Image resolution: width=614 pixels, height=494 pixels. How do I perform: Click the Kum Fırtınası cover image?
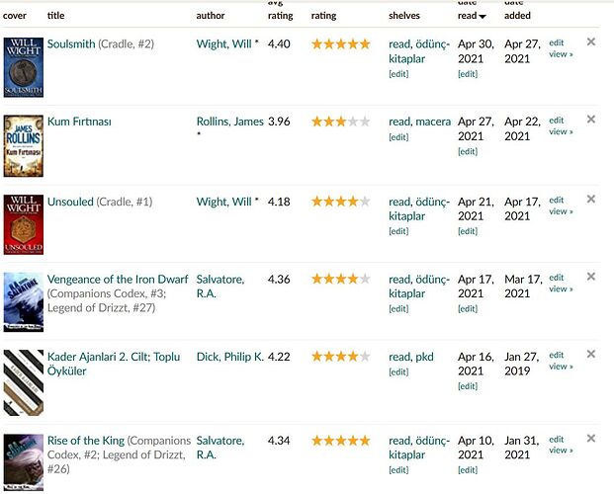click(x=23, y=144)
